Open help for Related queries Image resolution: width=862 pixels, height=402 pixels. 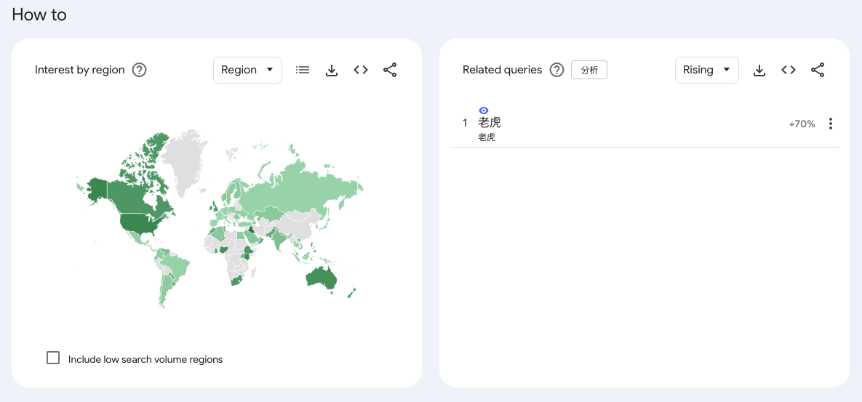[557, 71]
